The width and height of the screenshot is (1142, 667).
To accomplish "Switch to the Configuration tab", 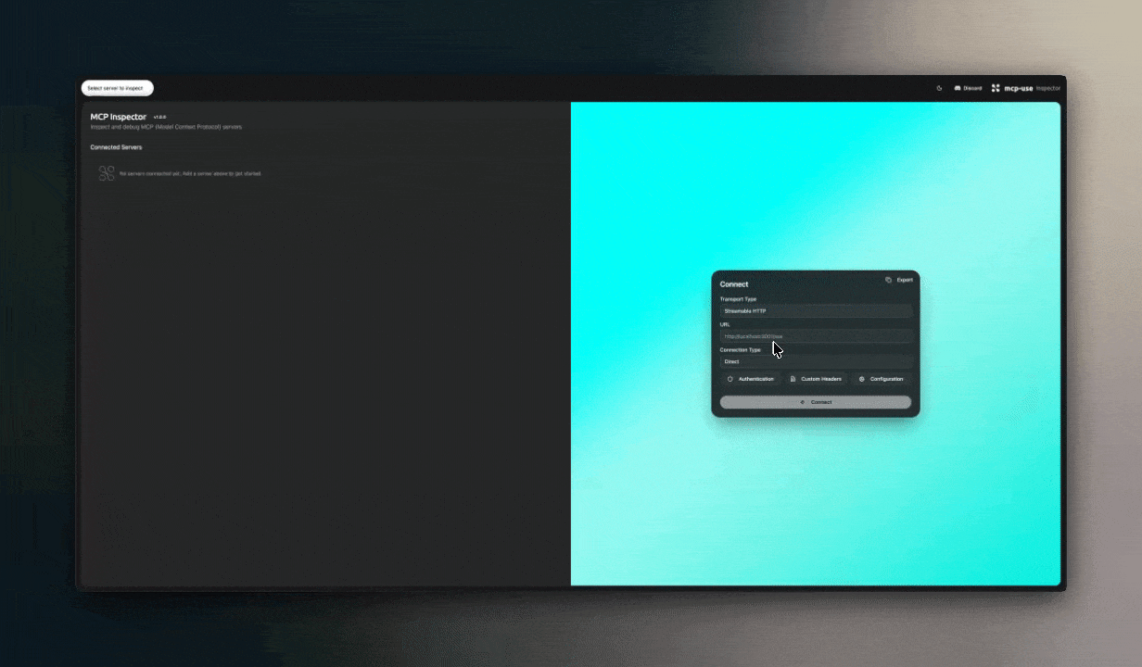I will [881, 379].
